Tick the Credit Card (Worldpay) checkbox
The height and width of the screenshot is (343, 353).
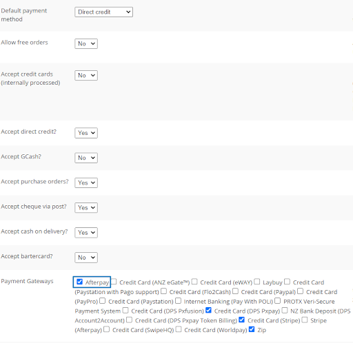179,329
